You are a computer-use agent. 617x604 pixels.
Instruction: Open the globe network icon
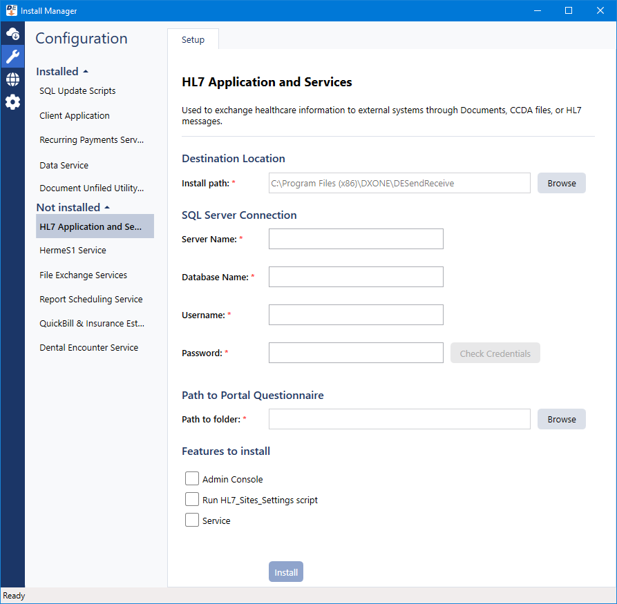click(x=12, y=79)
